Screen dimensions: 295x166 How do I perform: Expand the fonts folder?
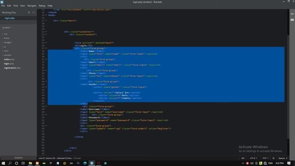(x=6, y=38)
